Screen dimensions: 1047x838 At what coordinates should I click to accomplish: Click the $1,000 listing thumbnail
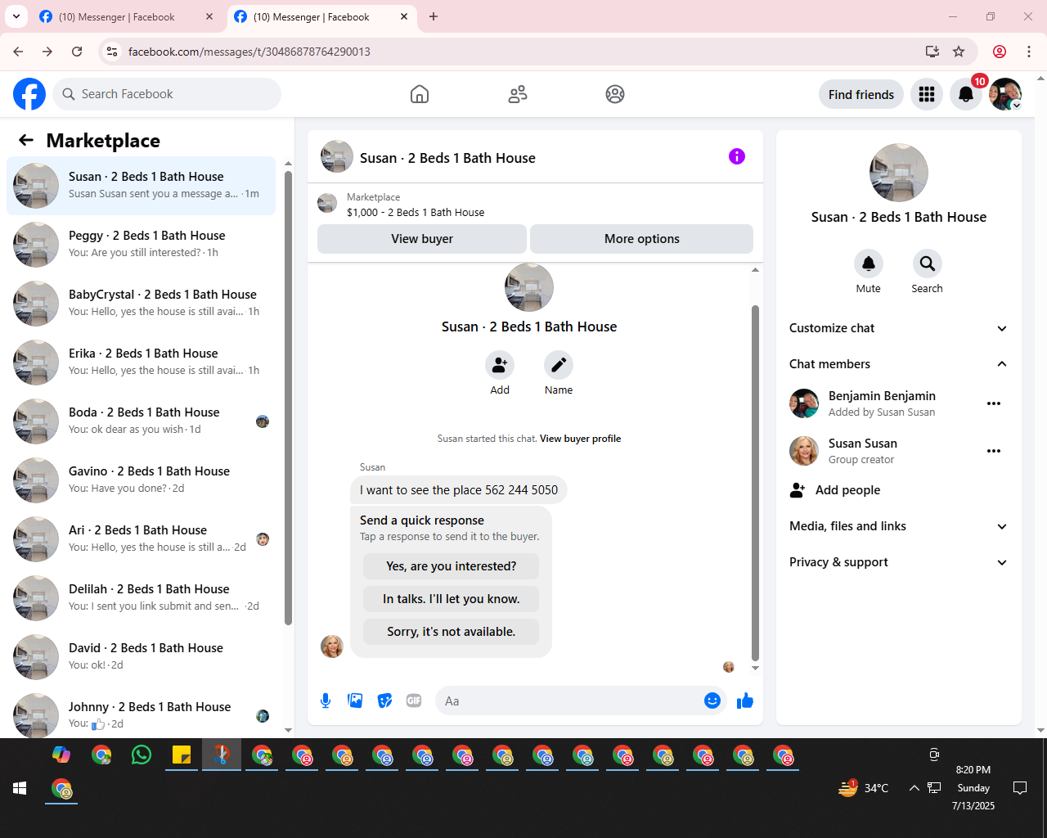click(x=327, y=203)
